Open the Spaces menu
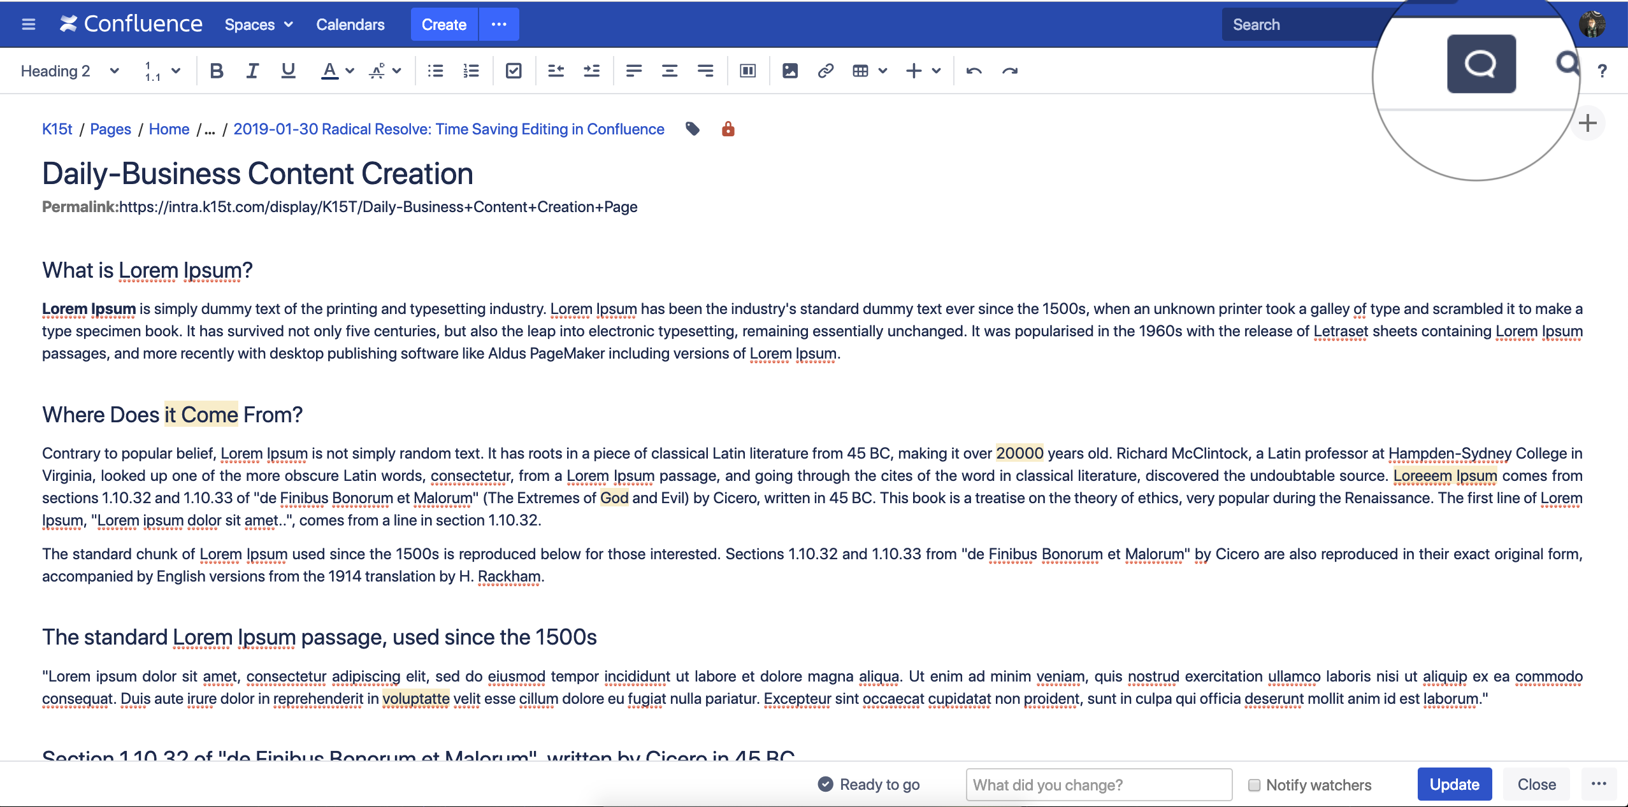Image resolution: width=1628 pixels, height=807 pixels. (259, 25)
